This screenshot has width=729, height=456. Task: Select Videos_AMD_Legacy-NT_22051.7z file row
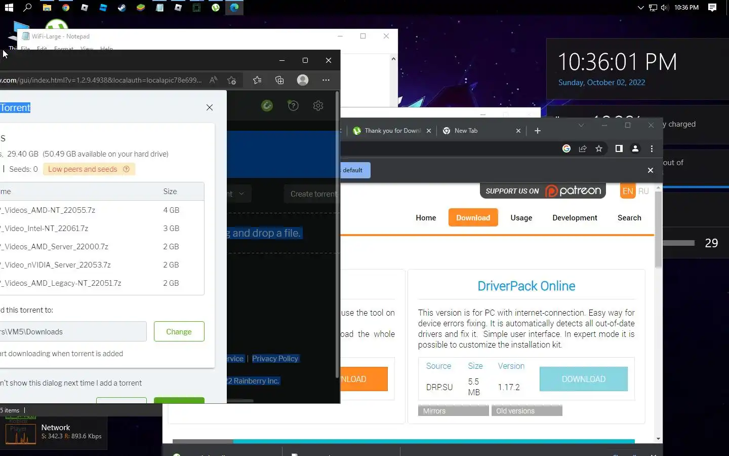click(102, 283)
